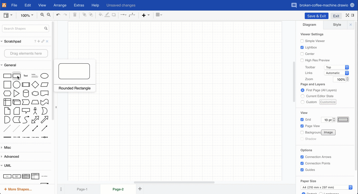Open the Toolbar position dropdown set to Top
This screenshot has height=194, width=358.
[x=336, y=67]
